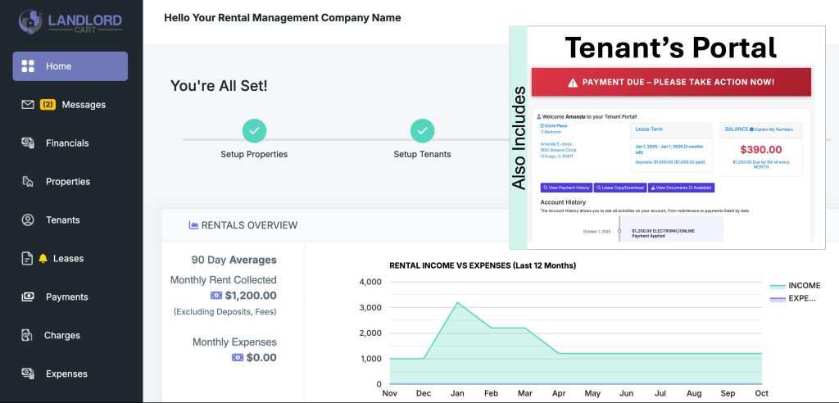Click the Payments cash icon
Screen dimensions: 839x403
28,297
